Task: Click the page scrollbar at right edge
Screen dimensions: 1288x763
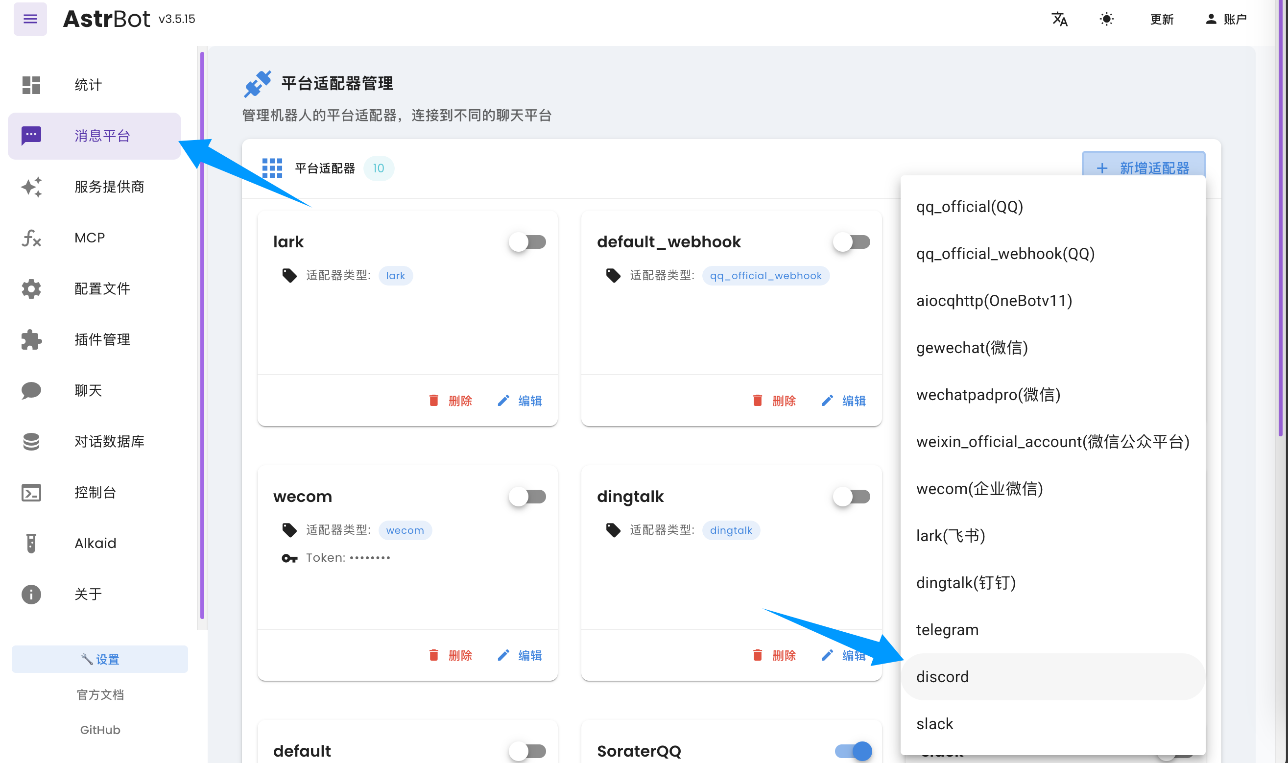Action: point(1281,218)
